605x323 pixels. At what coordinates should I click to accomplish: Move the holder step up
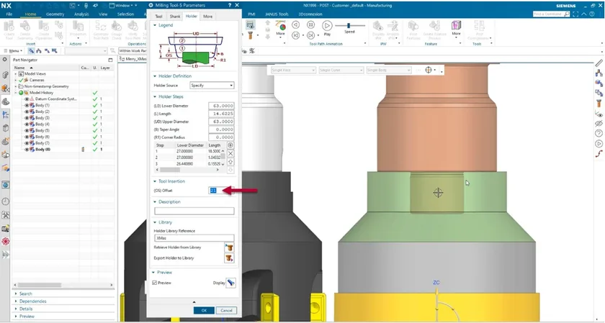click(x=230, y=162)
